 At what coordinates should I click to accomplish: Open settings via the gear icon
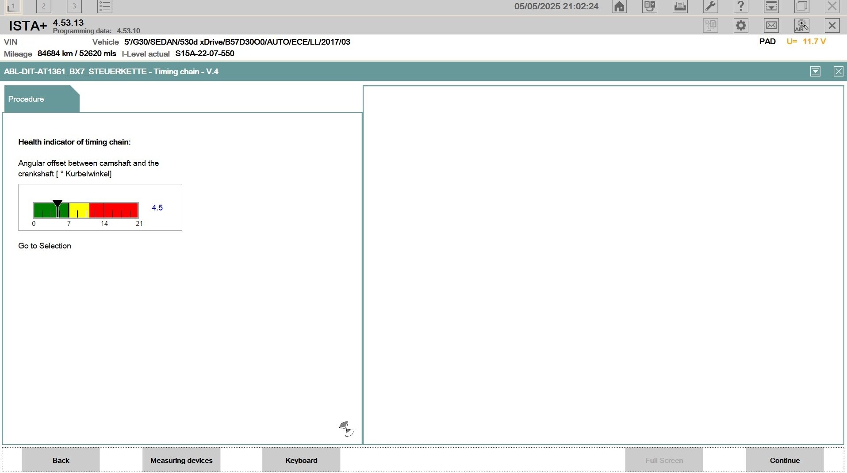pos(741,26)
